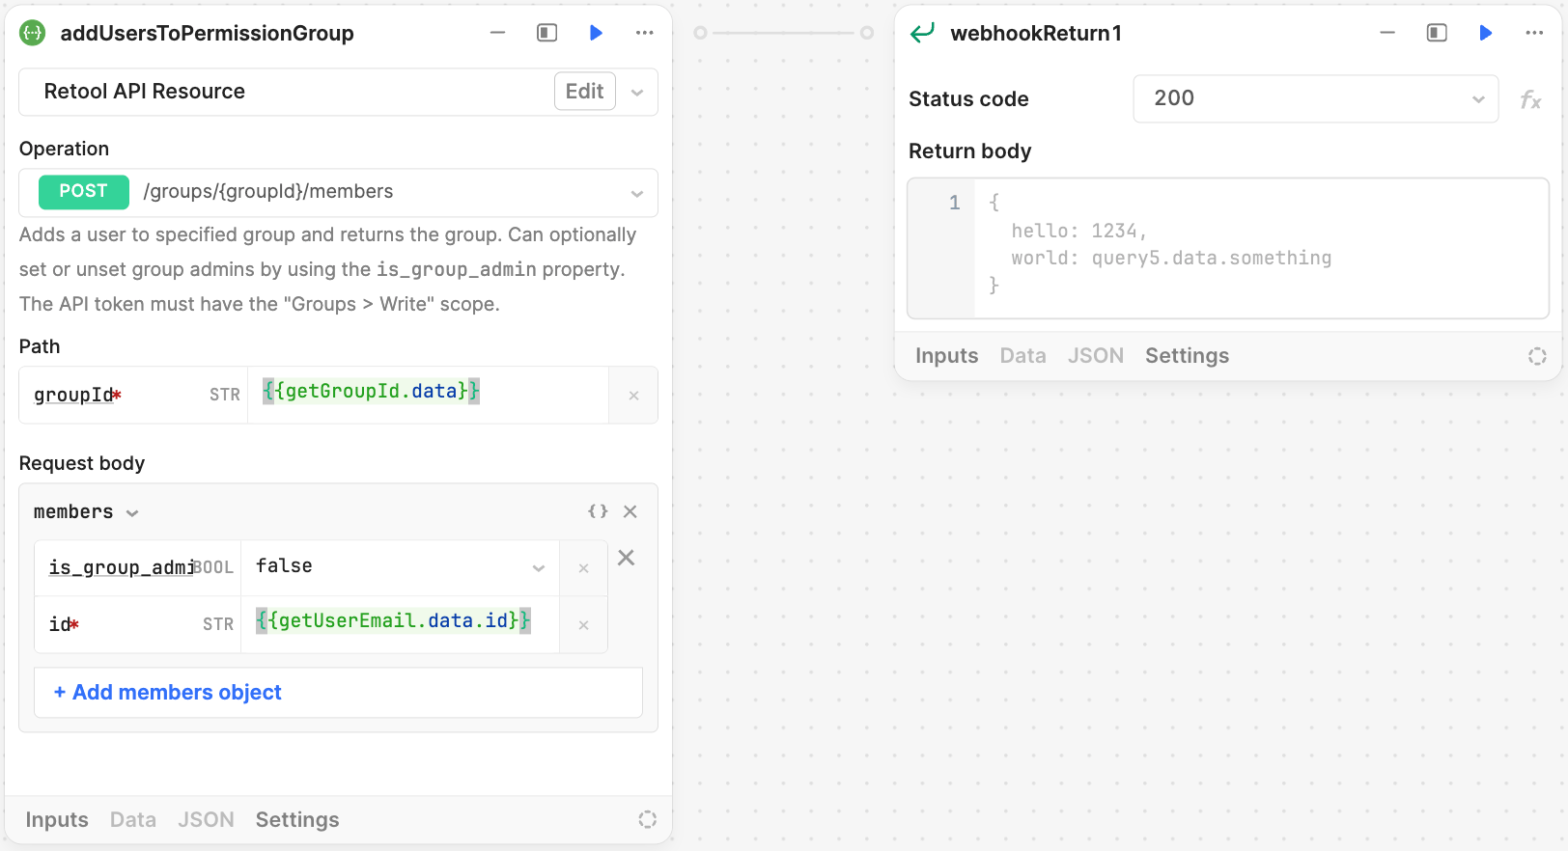Remove the members request body field
The width and height of the screenshot is (1568, 851).
[630, 511]
